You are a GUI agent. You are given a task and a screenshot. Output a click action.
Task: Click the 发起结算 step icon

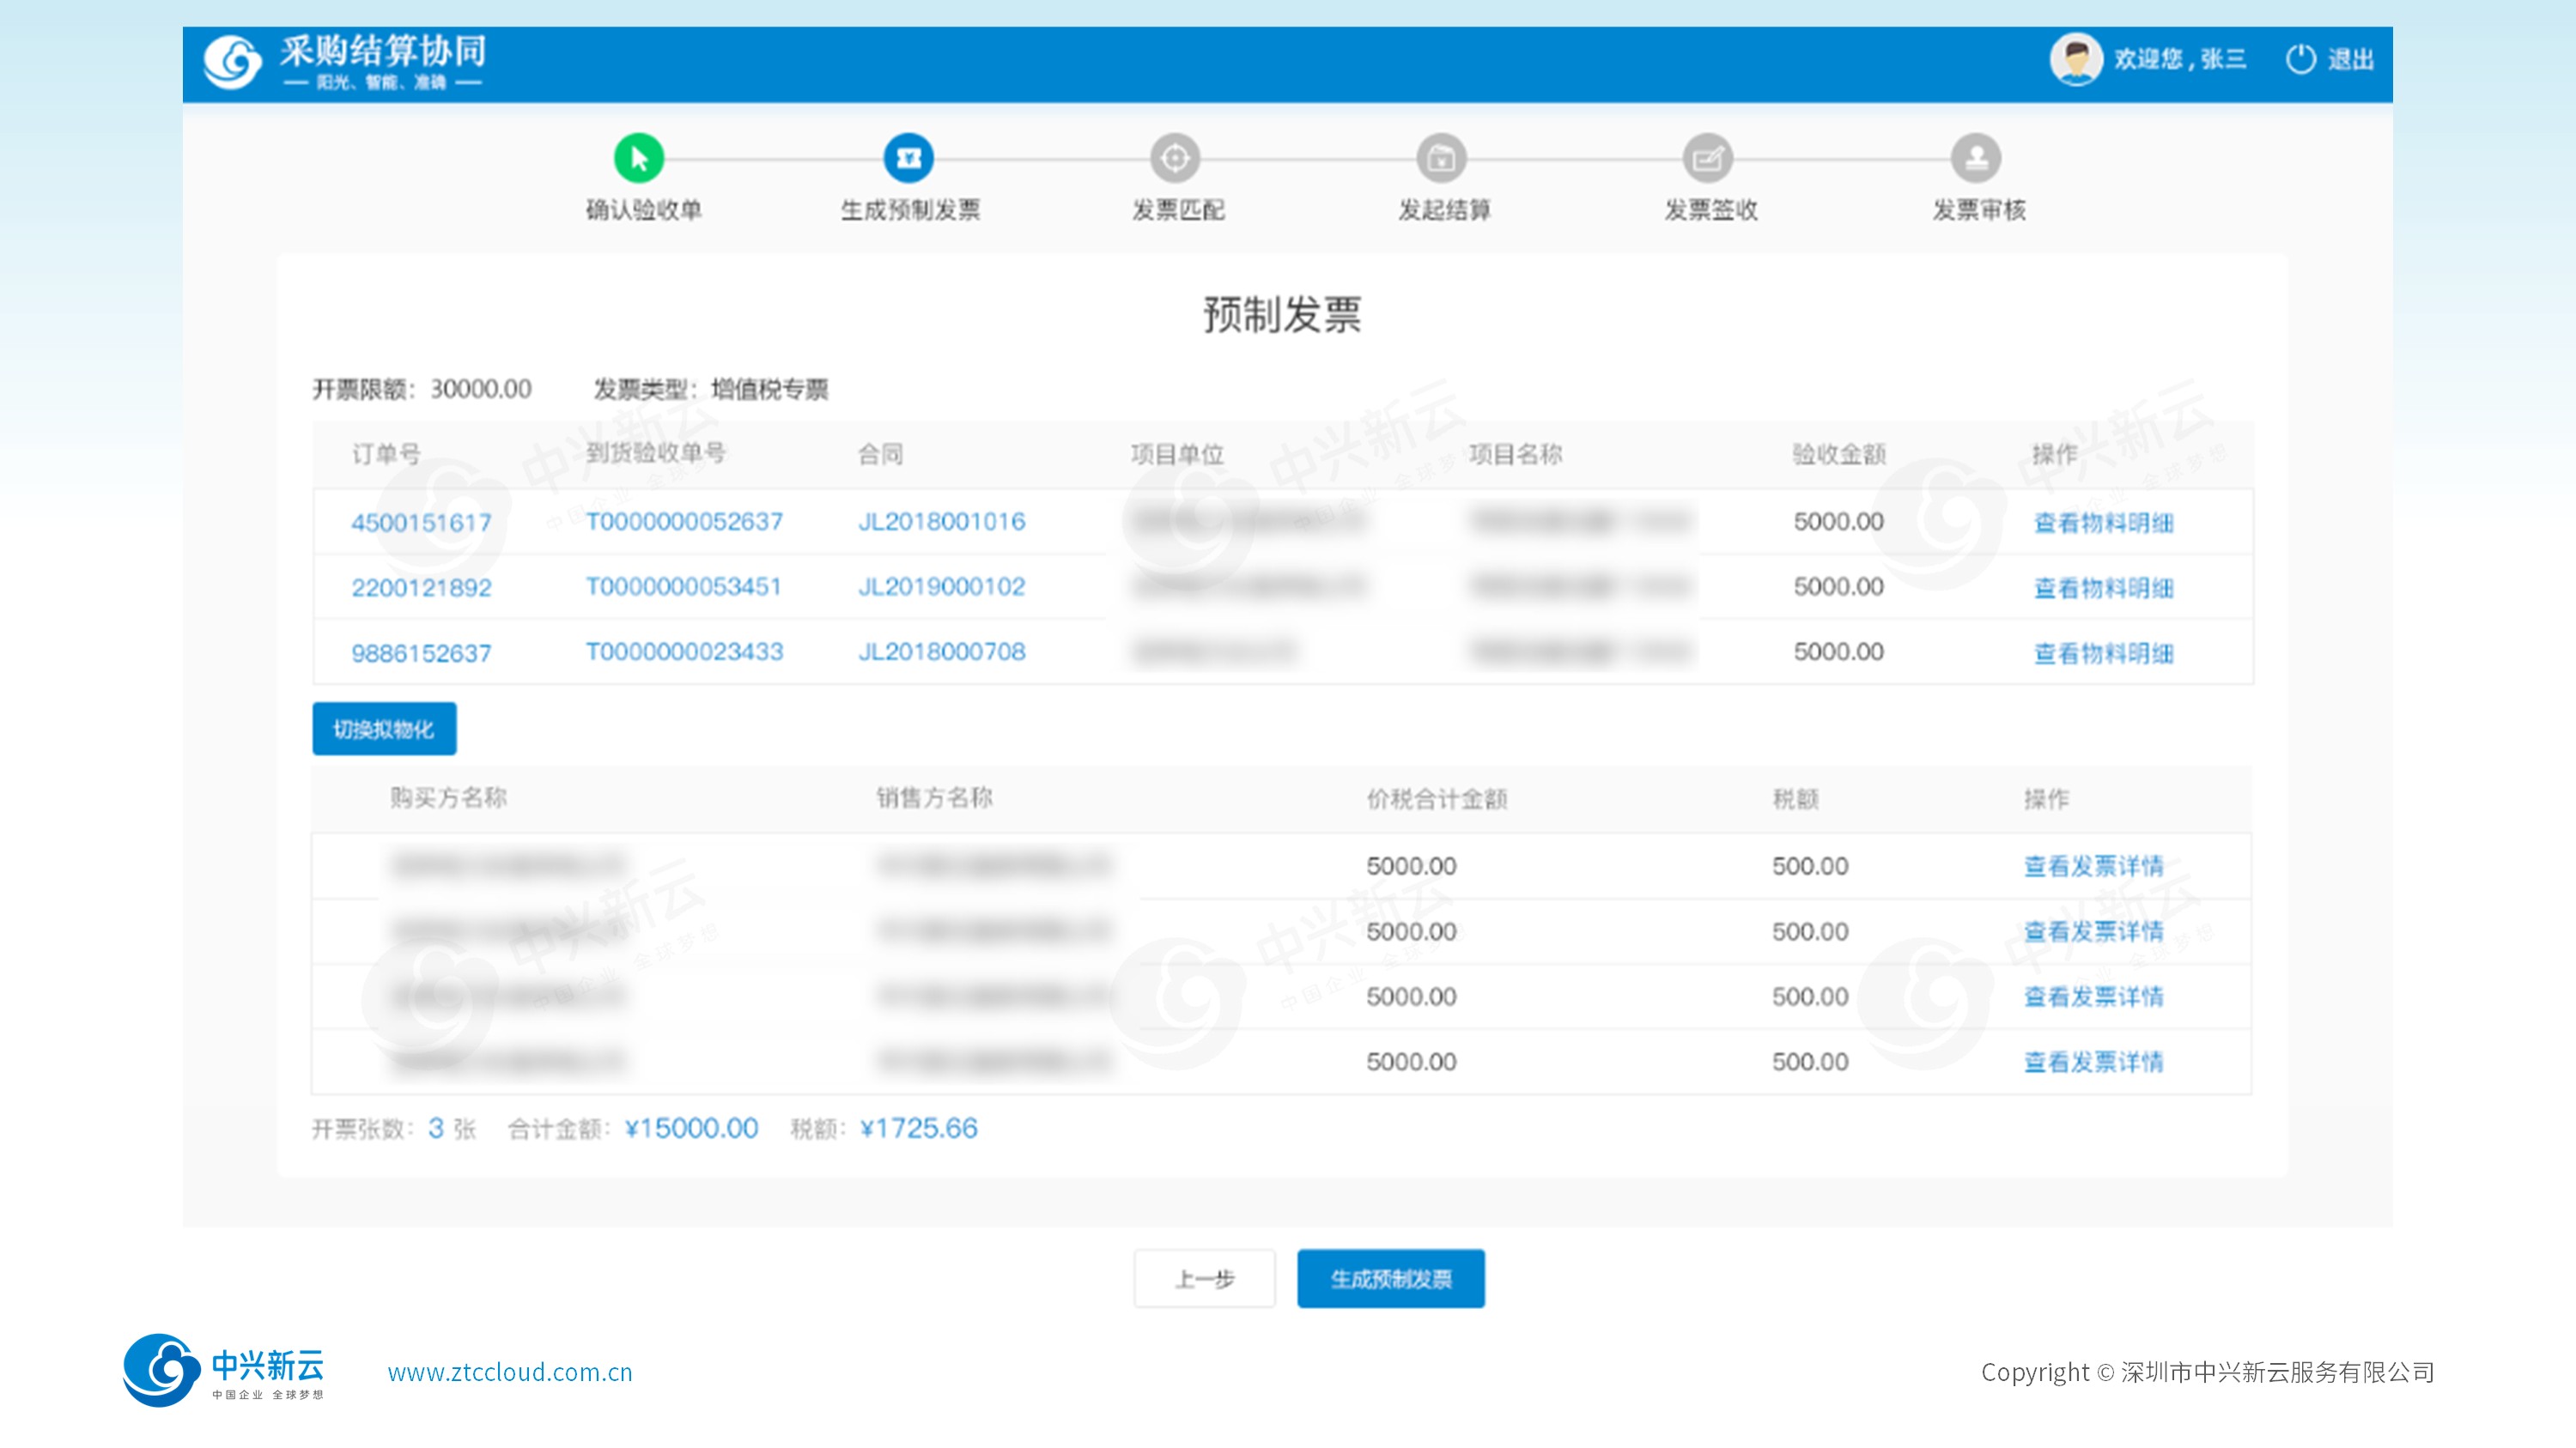(1441, 158)
